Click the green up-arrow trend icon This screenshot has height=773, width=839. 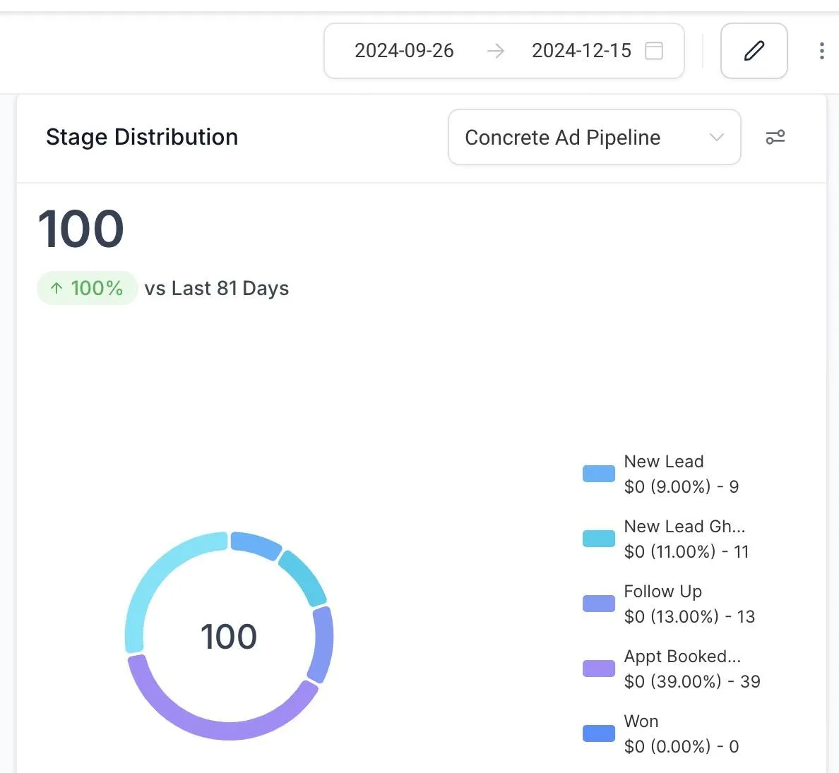(x=56, y=288)
